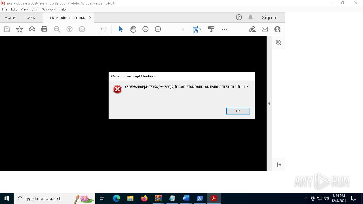
Task: Expand the right tools pane arrow
Action: 279,165
